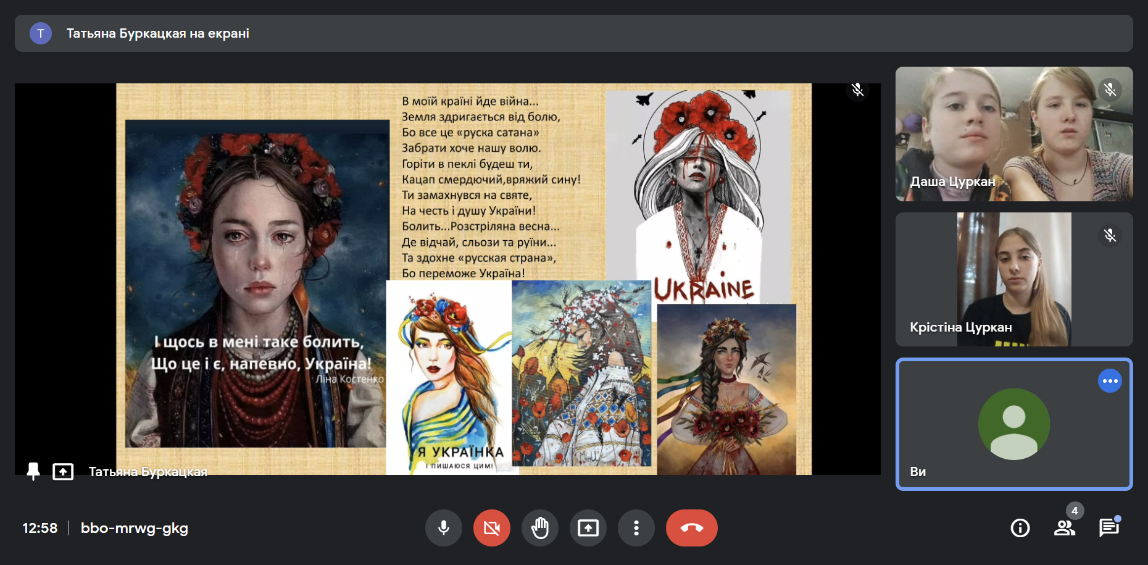Raise hand with the hand icon

[539, 528]
